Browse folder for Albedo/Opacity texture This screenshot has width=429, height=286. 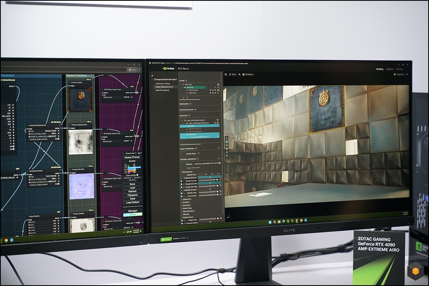pos(218,179)
